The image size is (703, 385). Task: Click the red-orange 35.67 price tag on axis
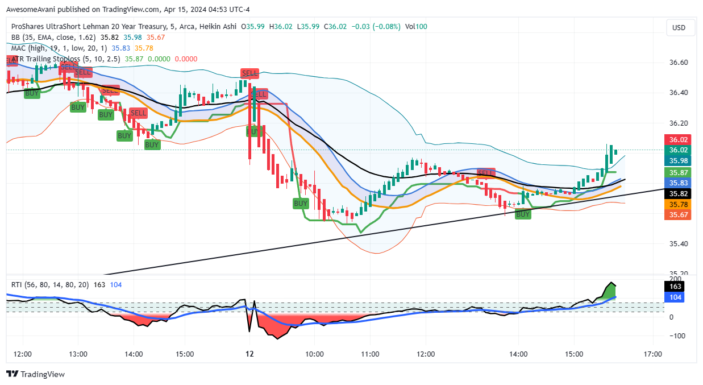(679, 215)
